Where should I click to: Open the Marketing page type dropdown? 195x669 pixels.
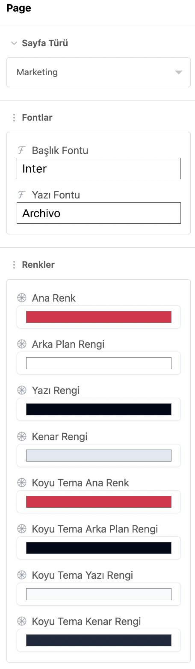(98, 72)
